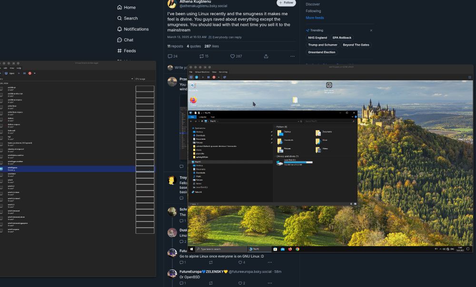The height and width of the screenshot is (287, 476).
Task: Open Home in the Bluesky sidebar
Action: point(126,7)
